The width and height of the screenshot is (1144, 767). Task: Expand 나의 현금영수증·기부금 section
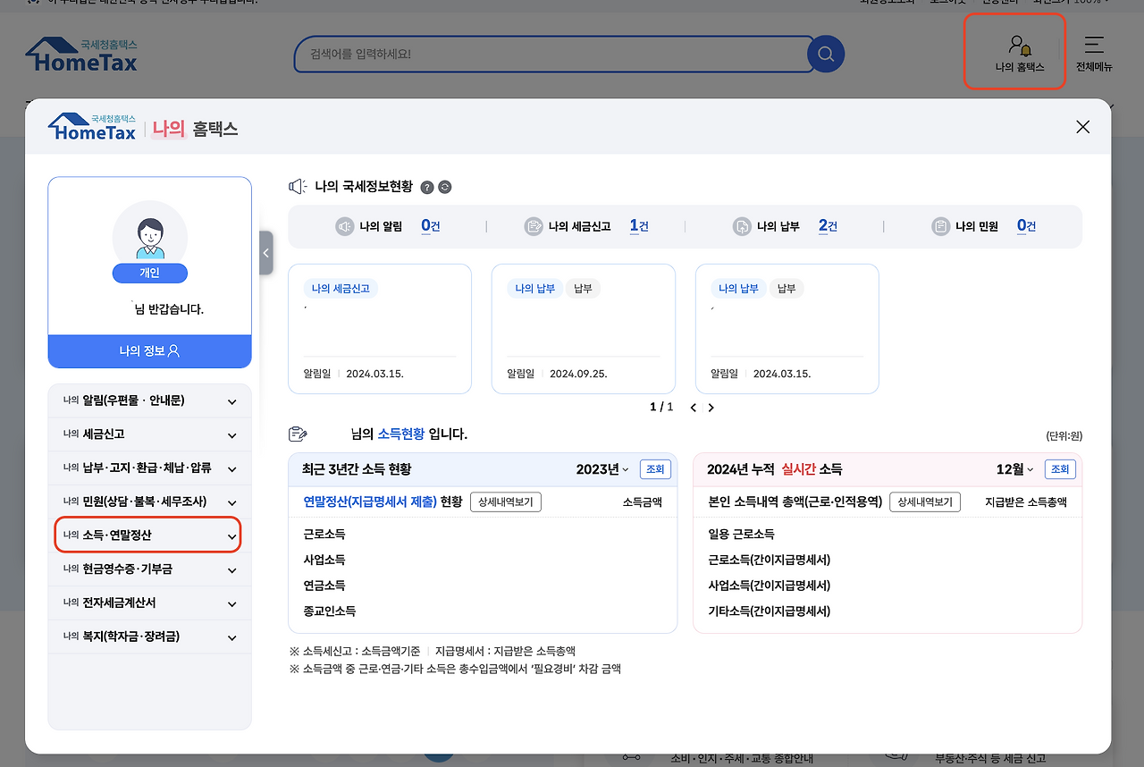[x=148, y=569]
